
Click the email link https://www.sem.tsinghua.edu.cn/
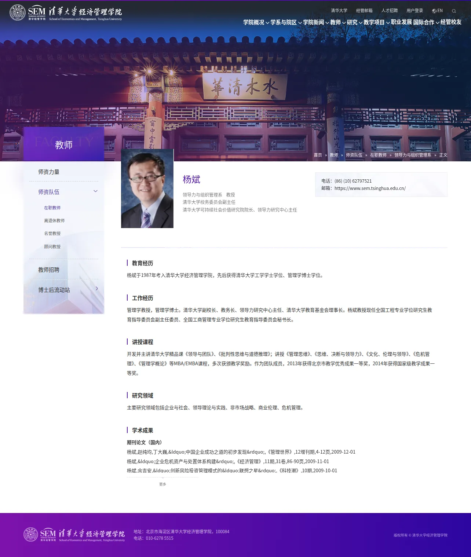370,188
